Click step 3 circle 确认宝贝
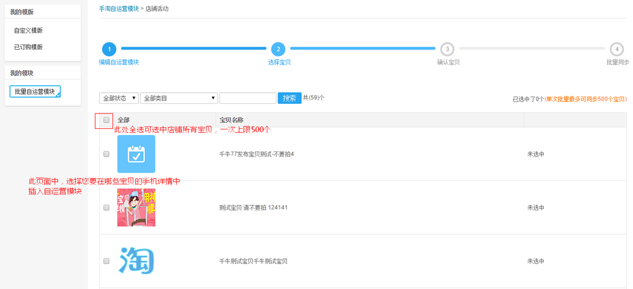The width and height of the screenshot is (633, 289). (447, 49)
